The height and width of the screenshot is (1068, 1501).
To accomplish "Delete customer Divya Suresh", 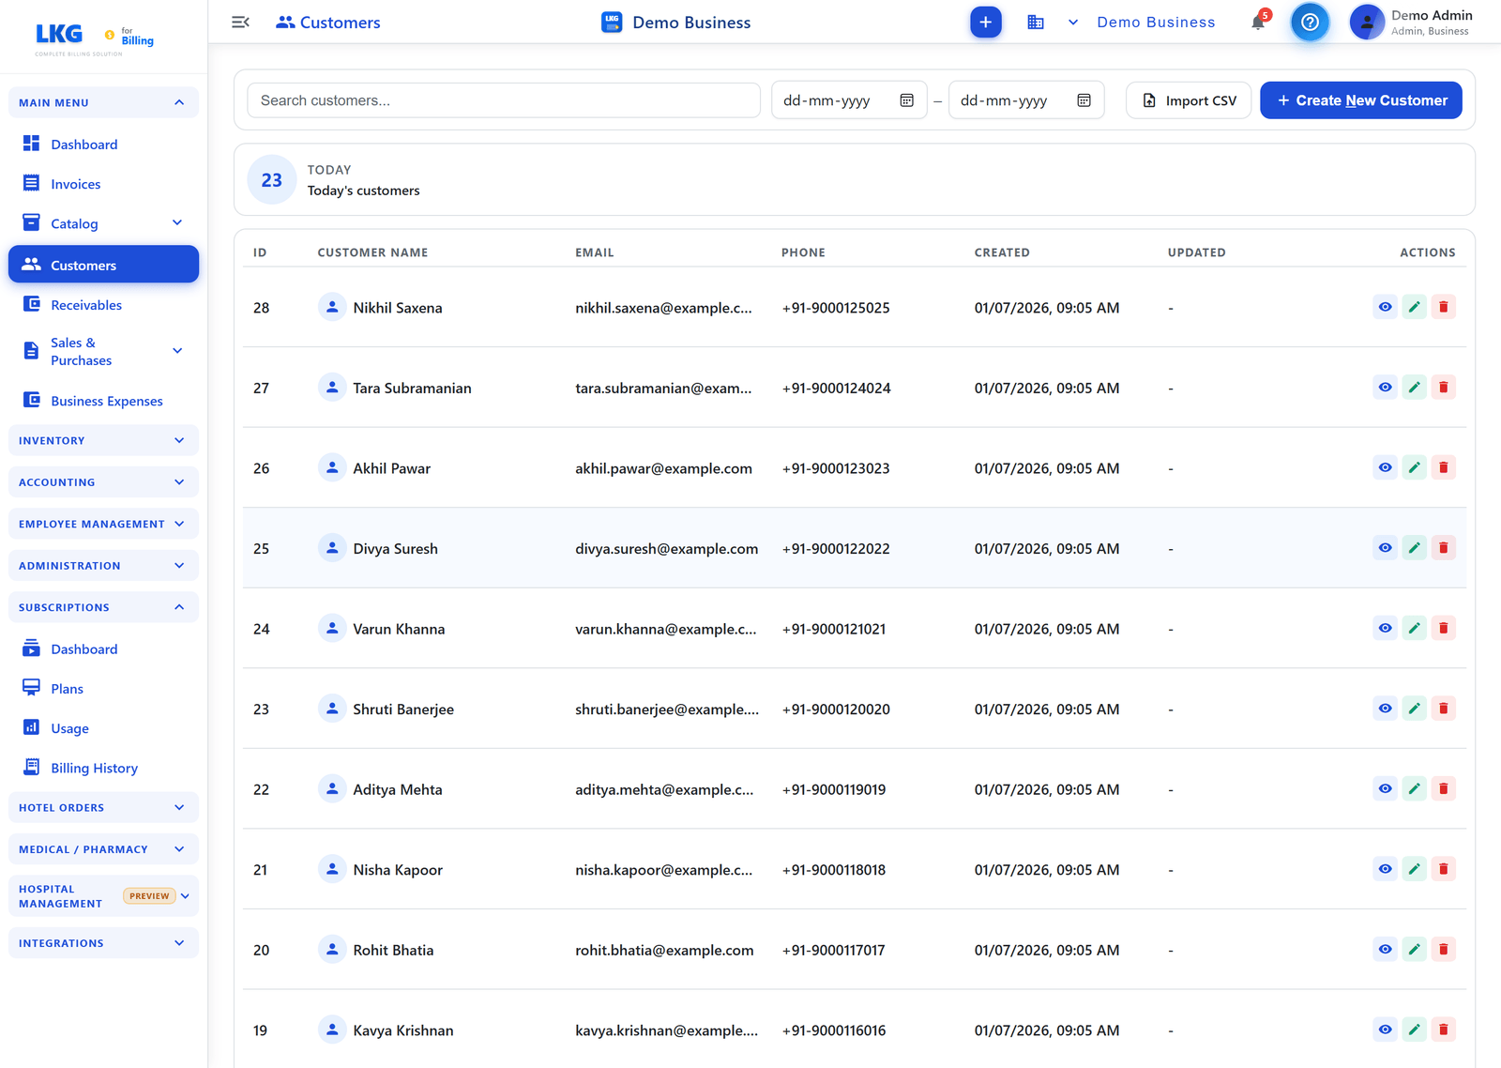I will coord(1443,548).
